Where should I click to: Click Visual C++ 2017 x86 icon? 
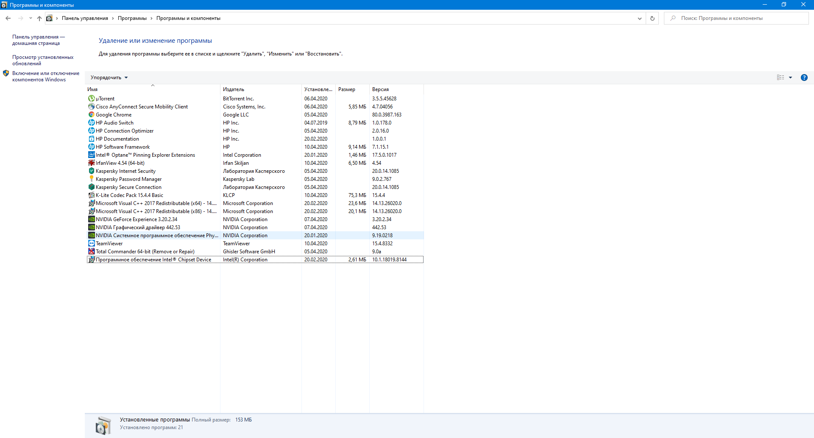91,211
